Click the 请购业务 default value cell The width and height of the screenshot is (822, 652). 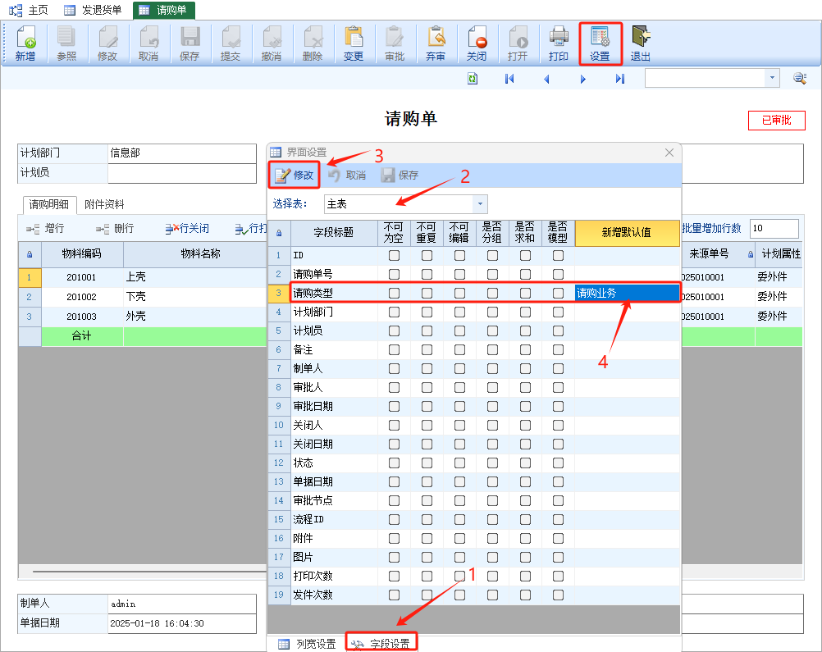(627, 293)
